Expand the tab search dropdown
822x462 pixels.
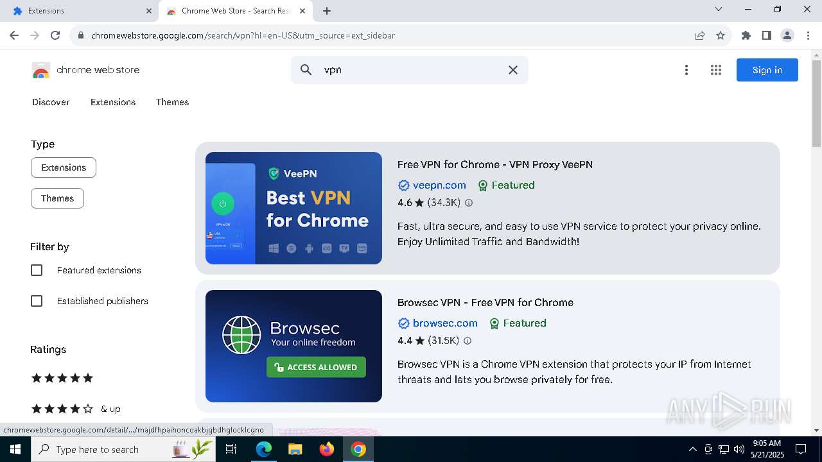pyautogui.click(x=719, y=9)
